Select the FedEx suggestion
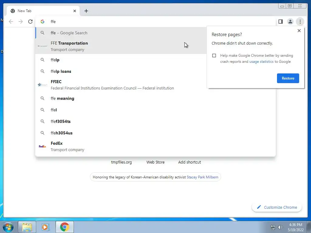Image resolution: width=311 pixels, height=233 pixels. [x=155, y=147]
